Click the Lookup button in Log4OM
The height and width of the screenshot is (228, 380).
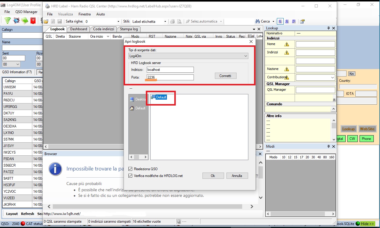(348, 129)
